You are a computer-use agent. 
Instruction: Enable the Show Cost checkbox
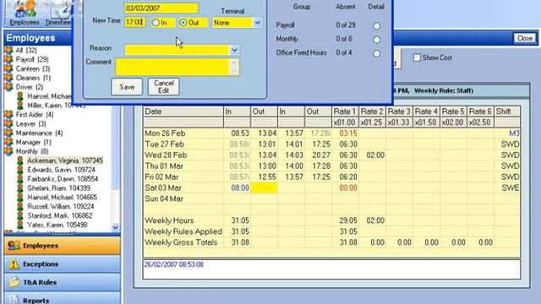click(417, 57)
